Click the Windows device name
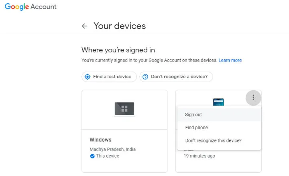This screenshot has height=176, width=289. (x=100, y=140)
